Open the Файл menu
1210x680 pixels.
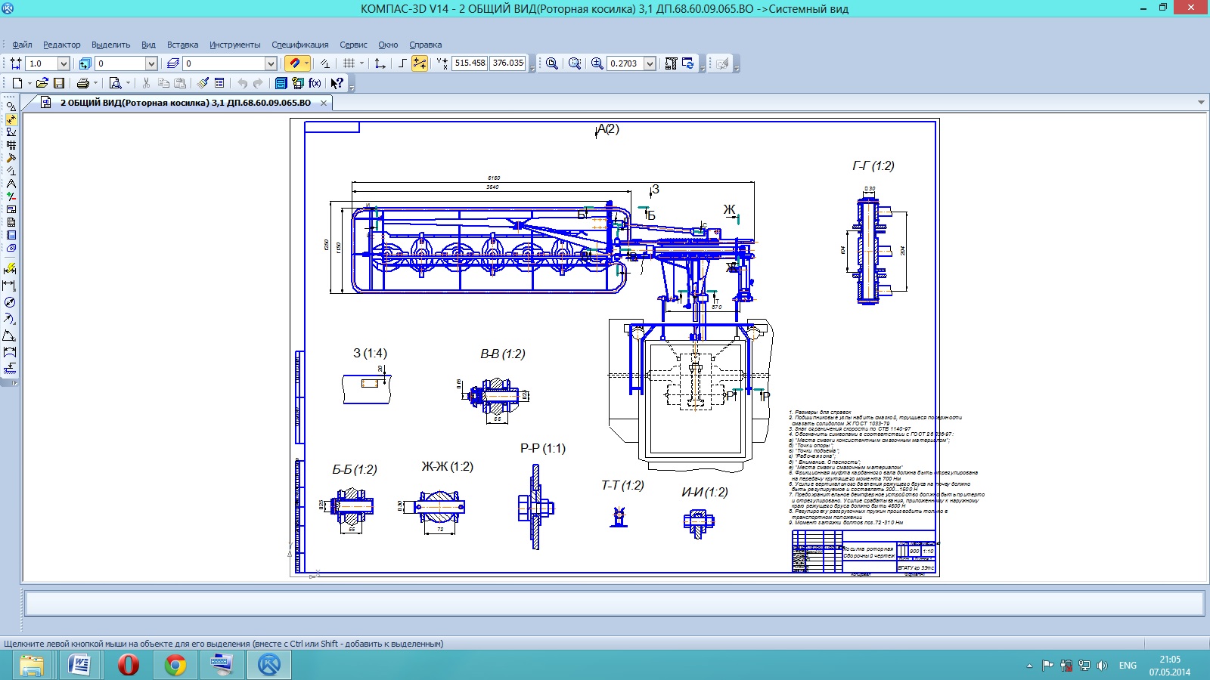point(22,45)
